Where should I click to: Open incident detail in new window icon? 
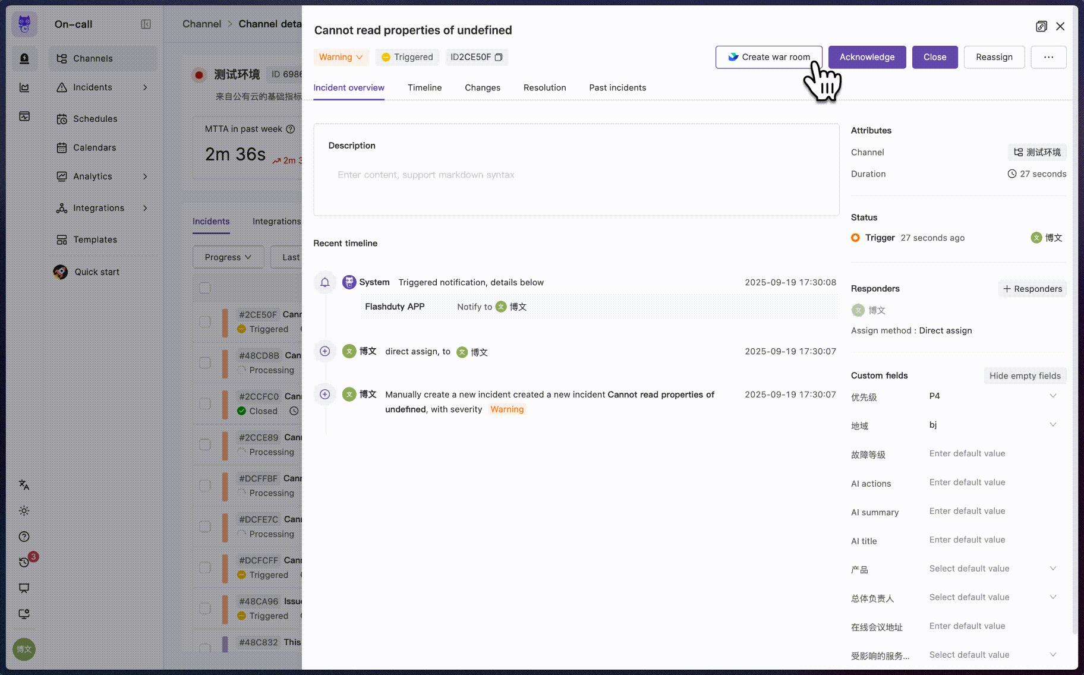click(x=1041, y=26)
